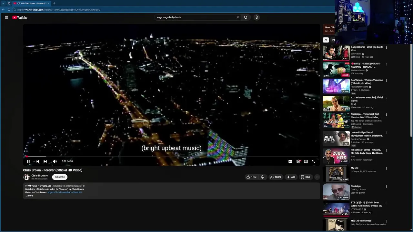Open the Nostalgia playlist thumbnail
The width and height of the screenshot is (413, 232).
[x=336, y=192]
